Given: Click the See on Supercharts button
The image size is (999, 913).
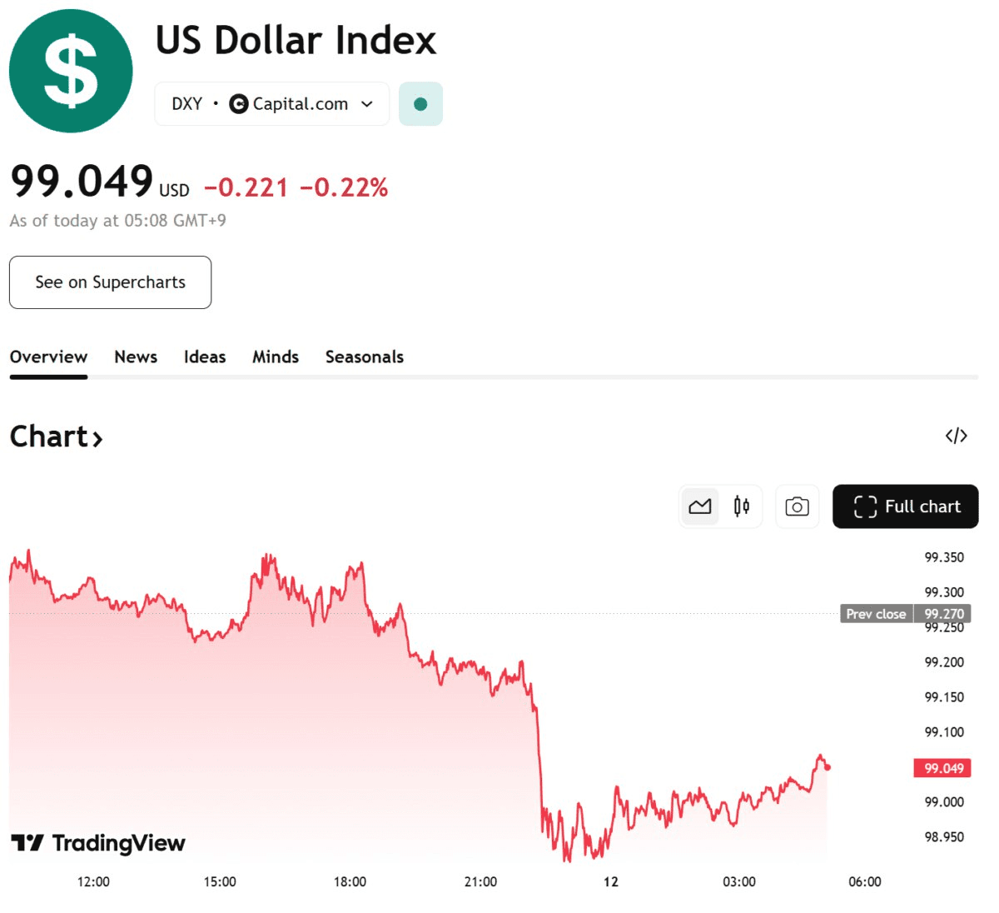Looking at the screenshot, I should pyautogui.click(x=110, y=282).
